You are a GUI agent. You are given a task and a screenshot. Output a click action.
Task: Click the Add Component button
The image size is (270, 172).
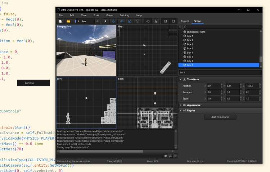220,117
